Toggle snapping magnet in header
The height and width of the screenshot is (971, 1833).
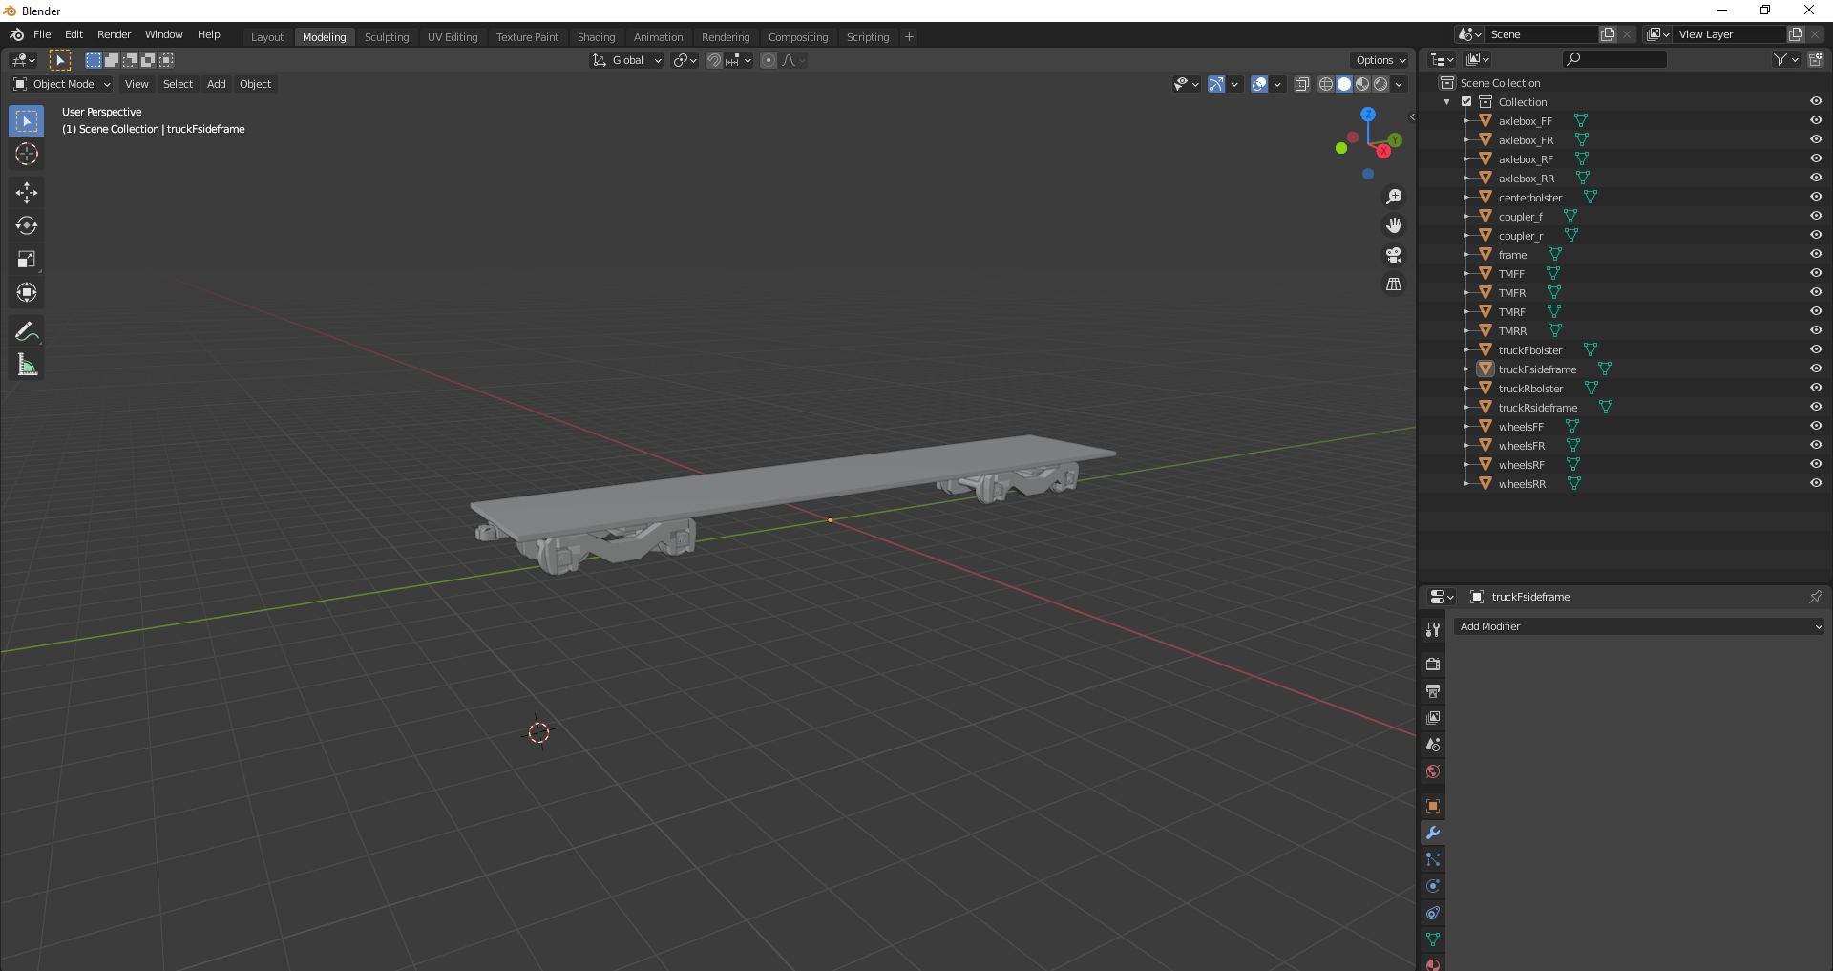click(714, 60)
